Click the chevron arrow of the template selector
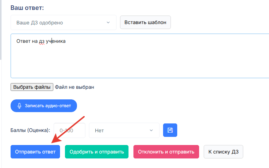The width and height of the screenshot is (269, 168). (x=108, y=23)
